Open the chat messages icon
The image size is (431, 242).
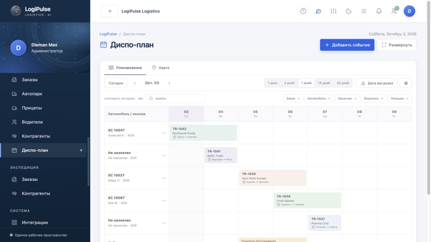pyautogui.click(x=318, y=11)
